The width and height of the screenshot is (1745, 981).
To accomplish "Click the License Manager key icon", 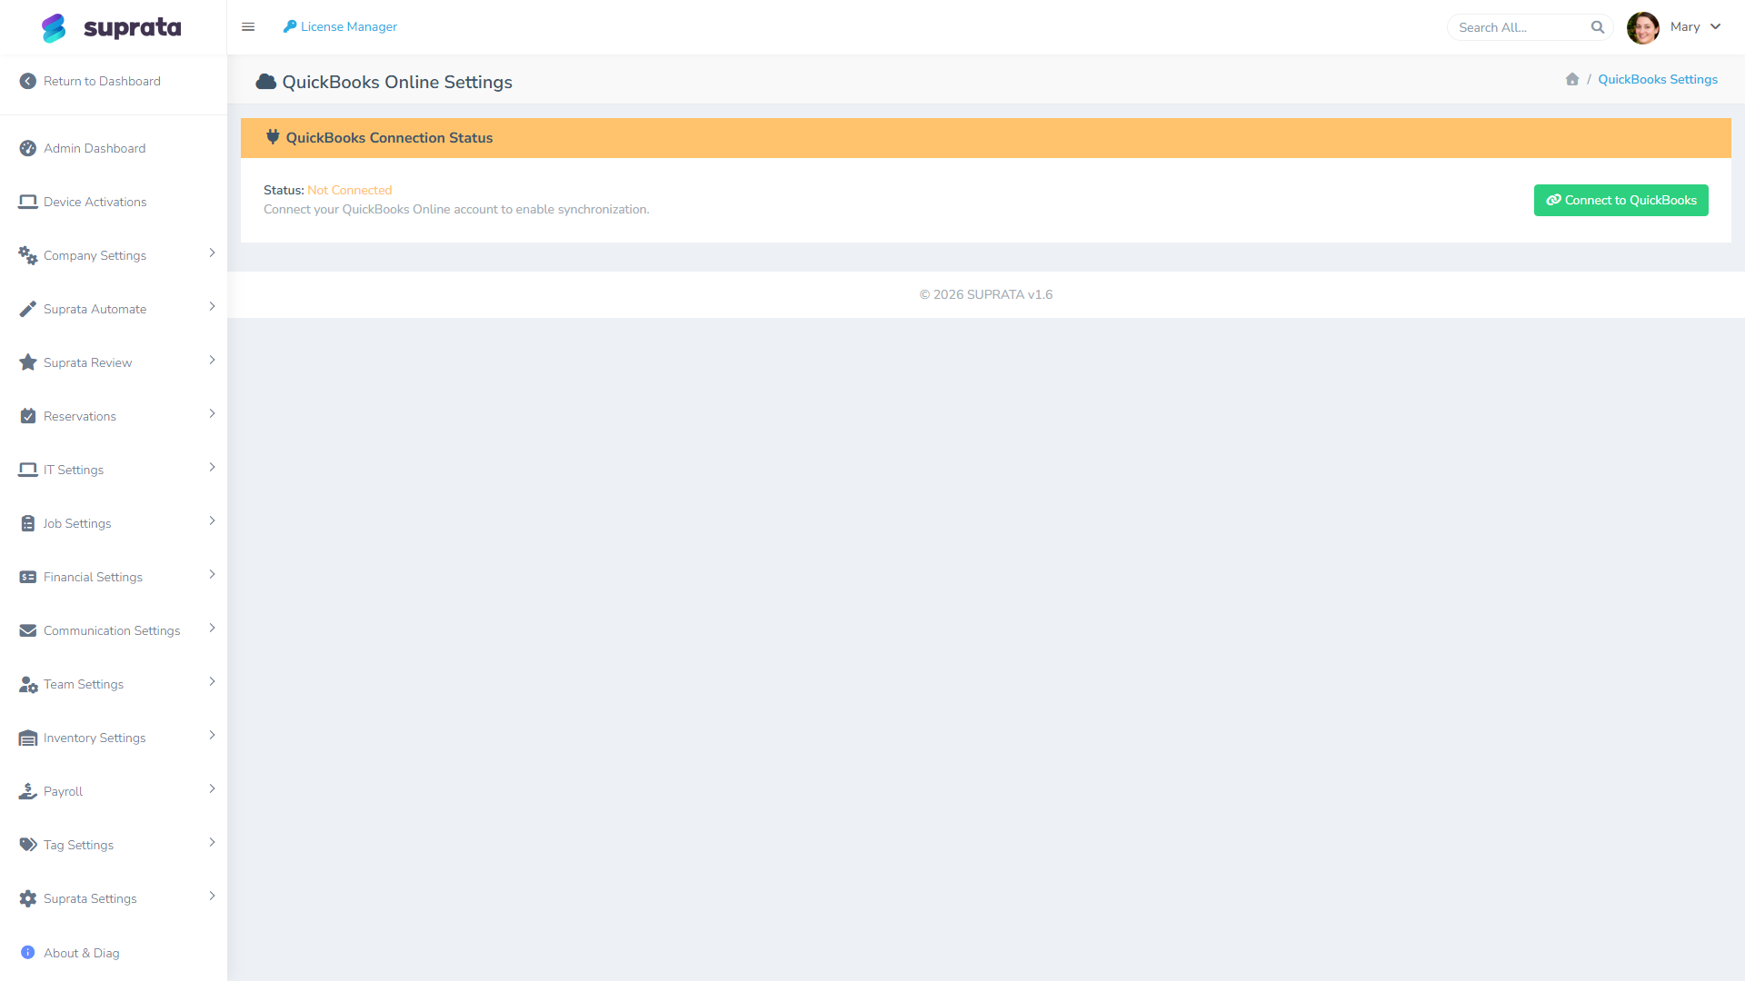I will 290,26.
